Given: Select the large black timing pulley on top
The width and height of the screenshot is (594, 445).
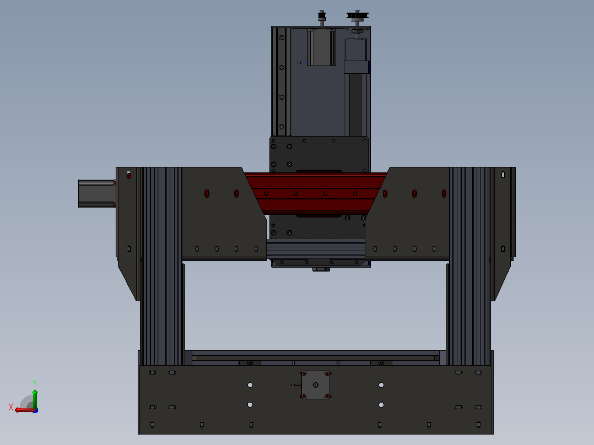Looking at the screenshot, I should point(357,16).
